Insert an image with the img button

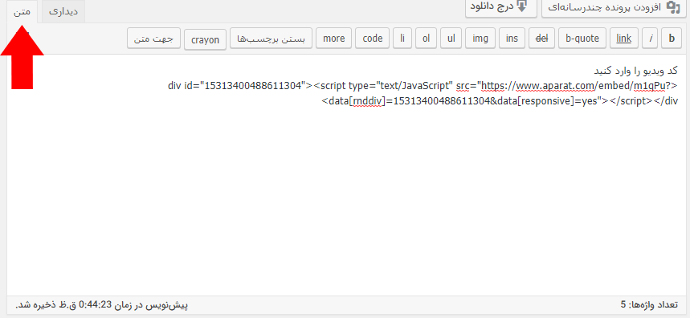(x=480, y=39)
